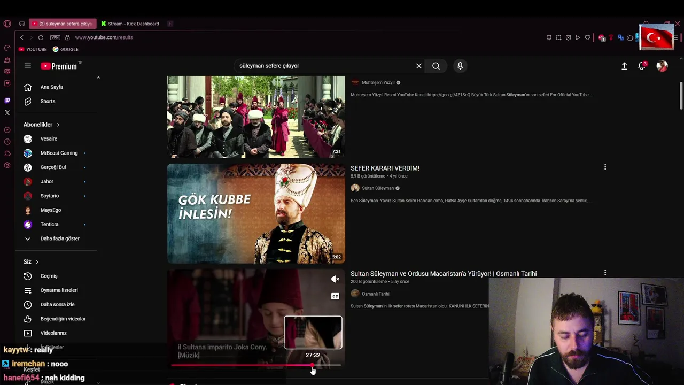Toggle the YouTube hamburger guide menu
The image size is (684, 385).
click(x=28, y=66)
